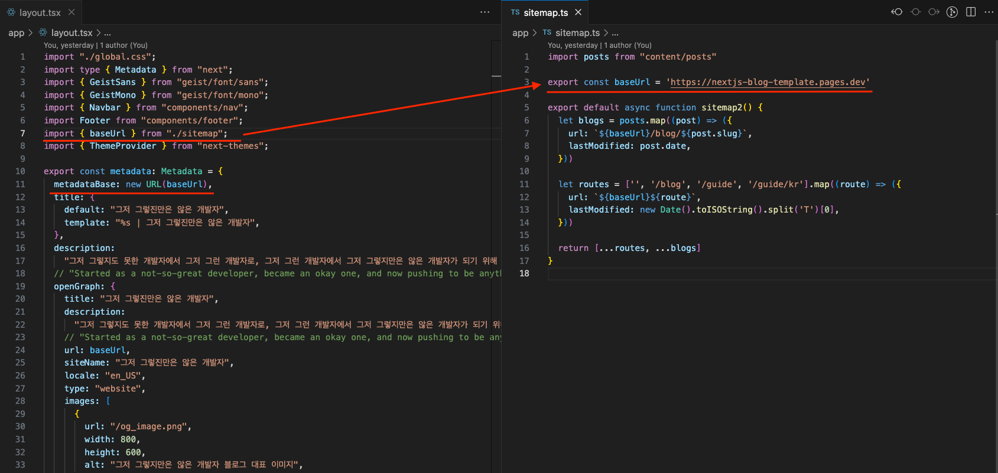Open '...' breadcrumb symbol after layout.tsx
The width and height of the screenshot is (998, 473).
(108, 33)
